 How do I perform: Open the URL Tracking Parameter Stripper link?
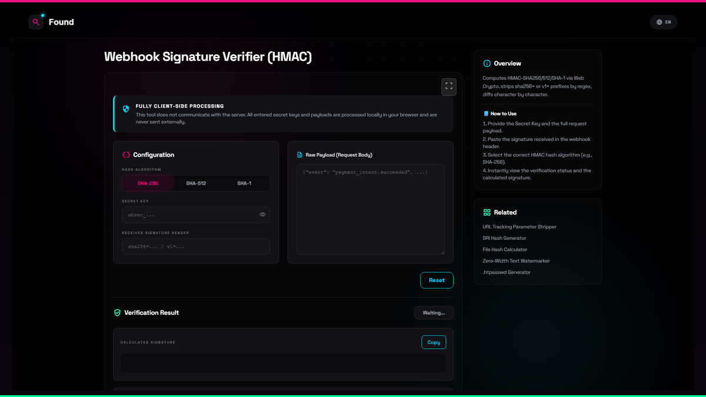coord(519,226)
